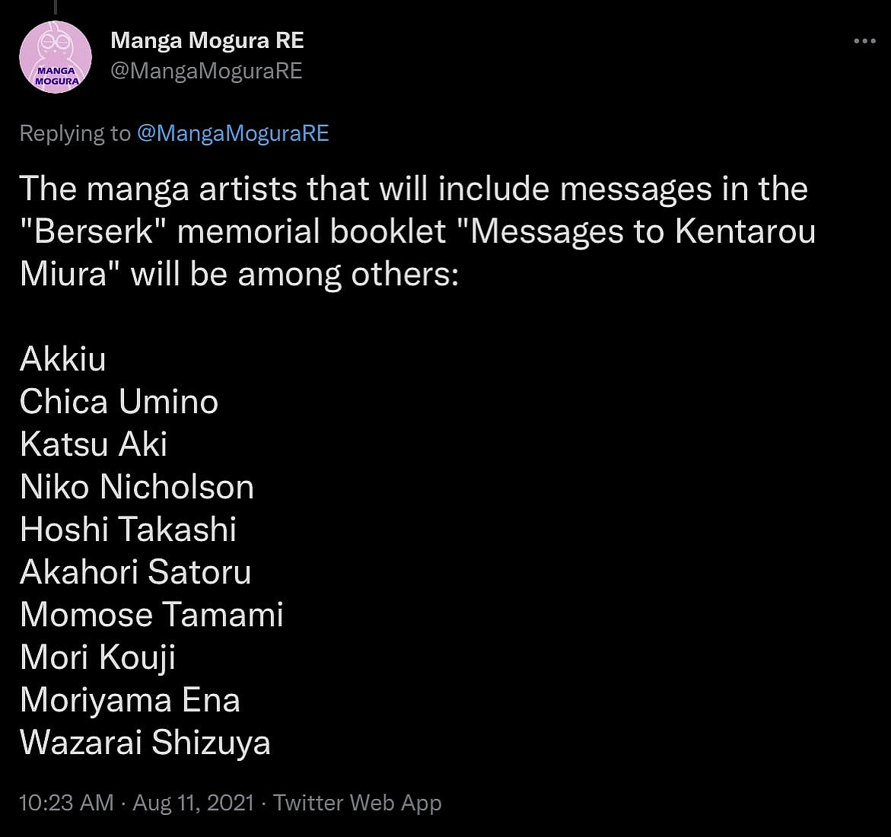Click the name Niko Nicholson
Screen dimensions: 891x837
(137, 487)
